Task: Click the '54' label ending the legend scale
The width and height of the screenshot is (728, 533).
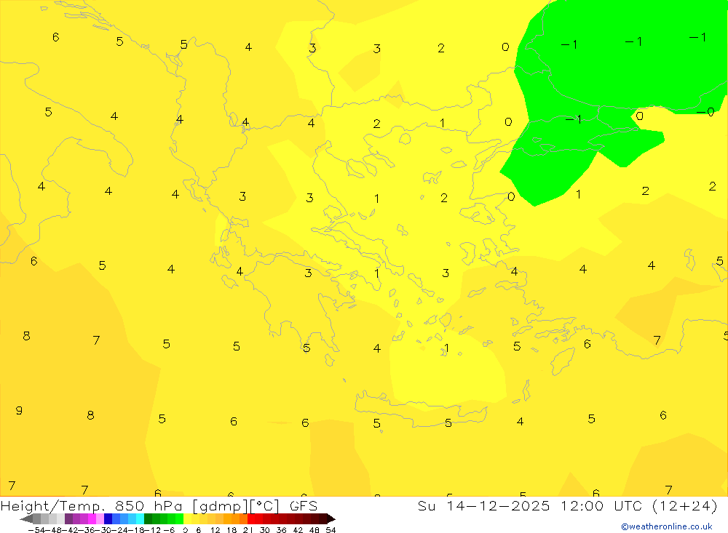Action: 331,530
